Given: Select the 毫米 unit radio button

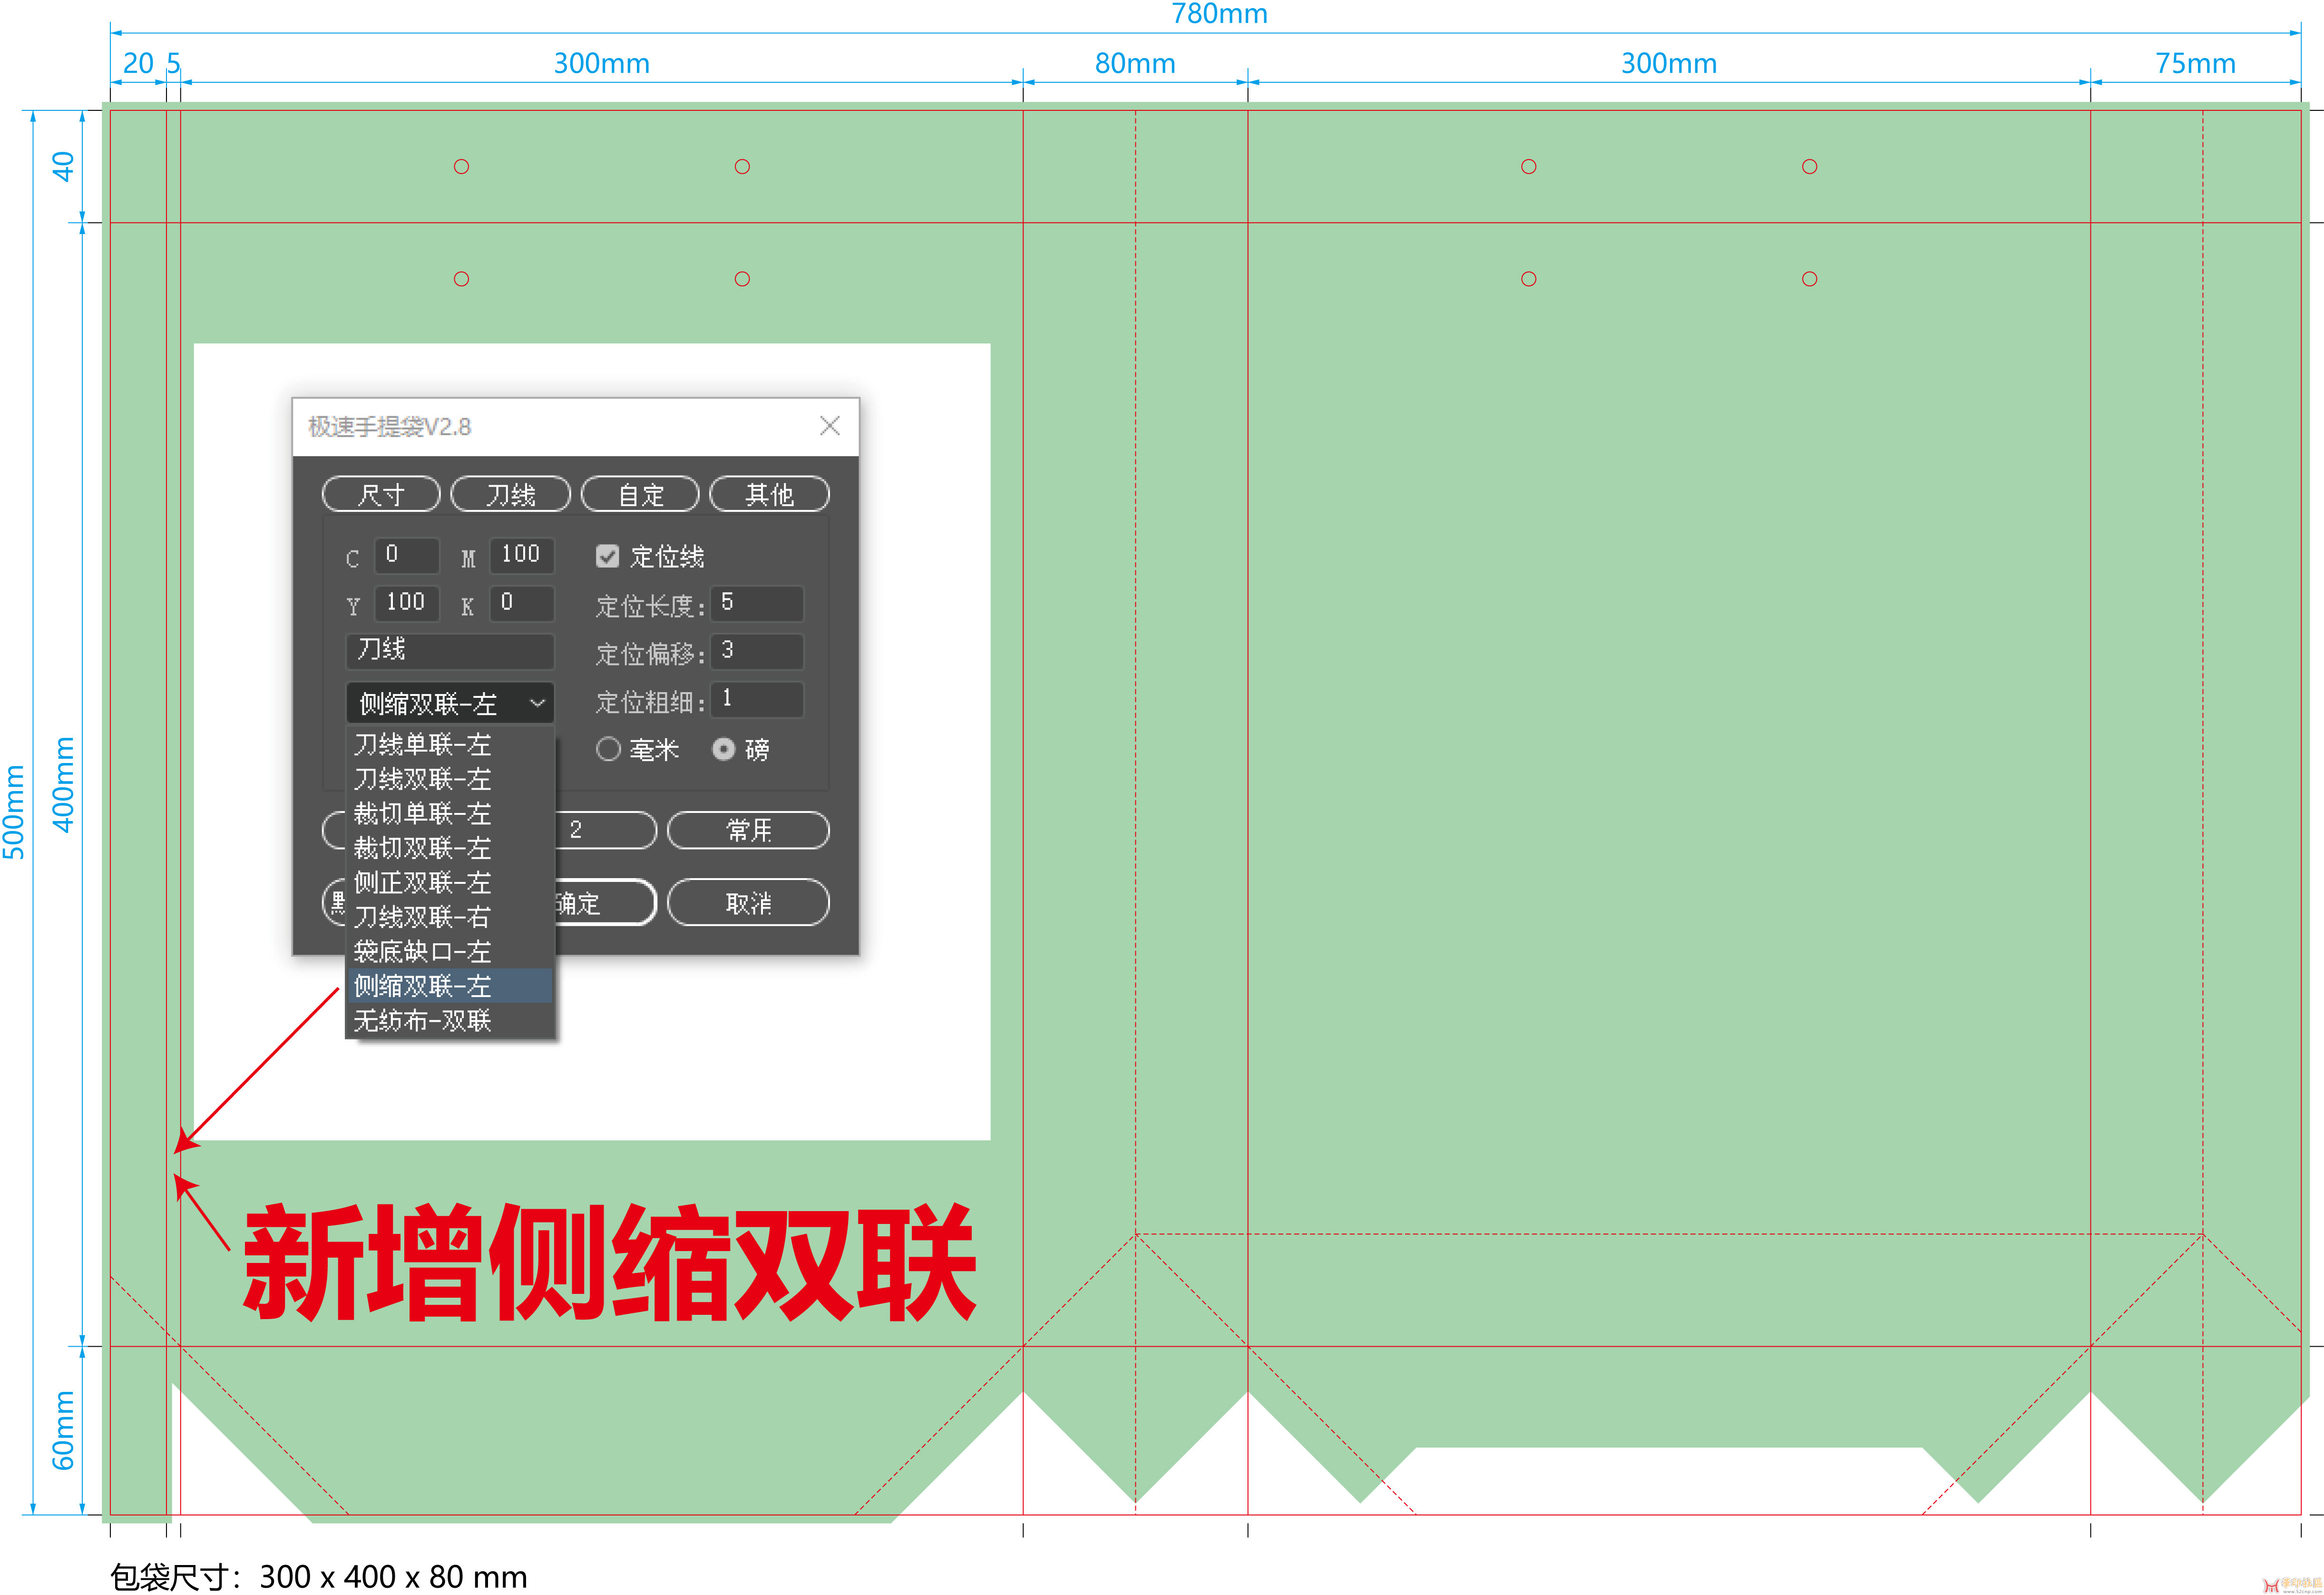Looking at the screenshot, I should click(608, 749).
